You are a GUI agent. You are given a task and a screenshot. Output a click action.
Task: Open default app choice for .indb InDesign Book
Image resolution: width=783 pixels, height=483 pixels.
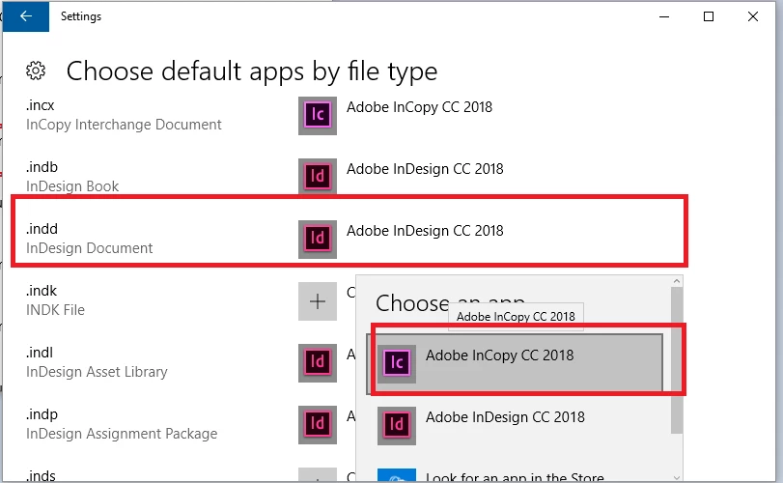pos(401,177)
